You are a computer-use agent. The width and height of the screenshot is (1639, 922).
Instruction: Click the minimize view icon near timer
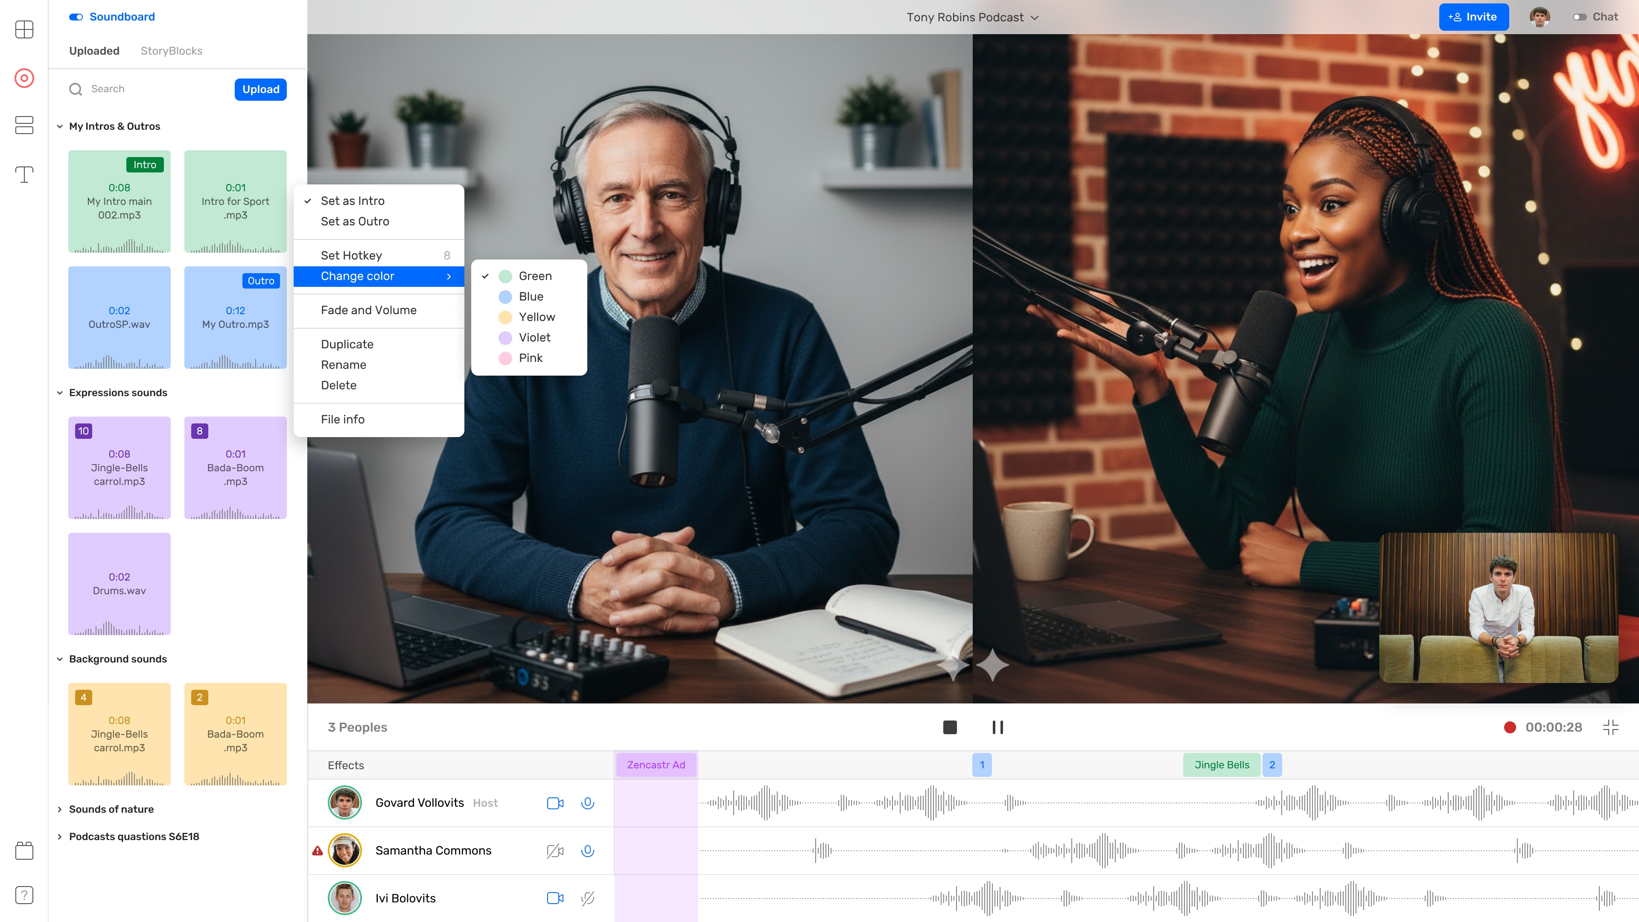coord(1610,727)
